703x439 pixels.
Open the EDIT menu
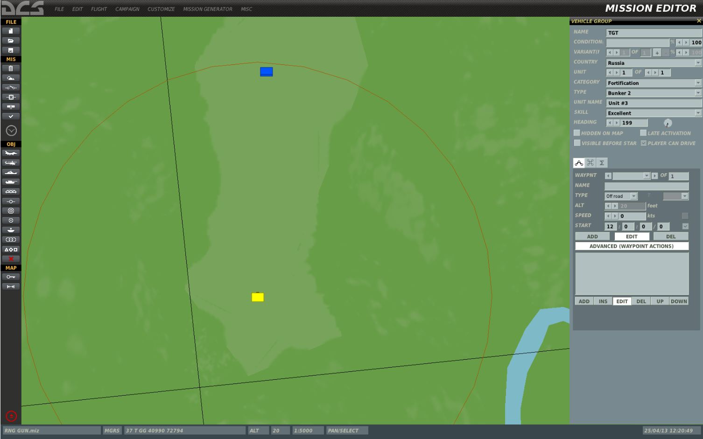[77, 9]
